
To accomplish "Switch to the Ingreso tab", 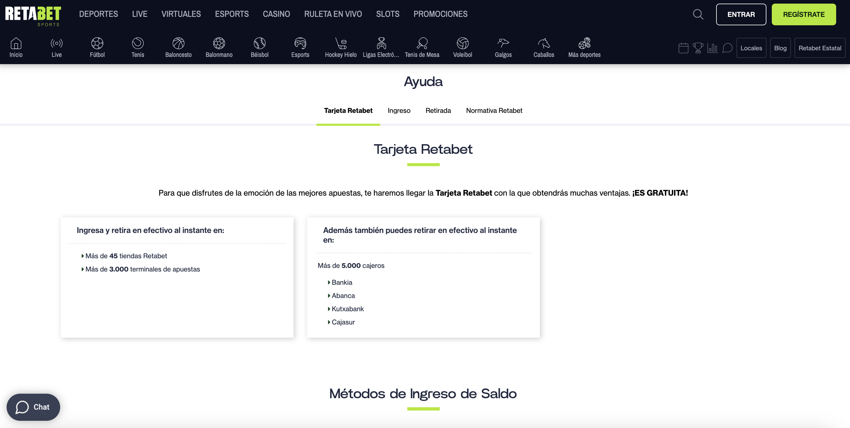I will coord(399,111).
